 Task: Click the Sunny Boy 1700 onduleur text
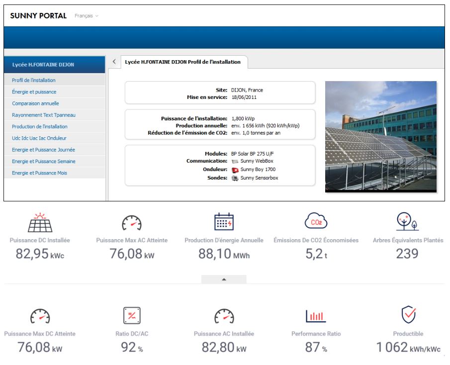pos(258,169)
